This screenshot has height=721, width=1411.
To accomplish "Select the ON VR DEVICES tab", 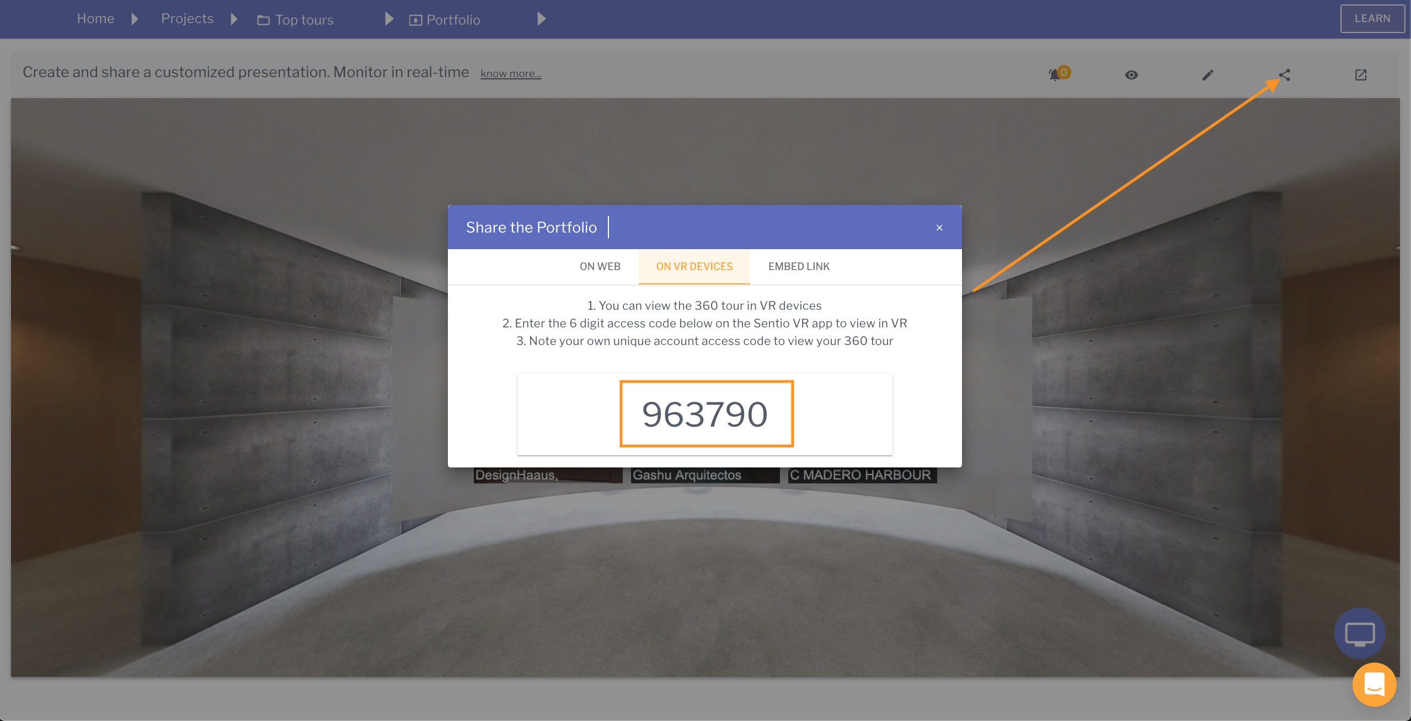I will [x=694, y=267].
